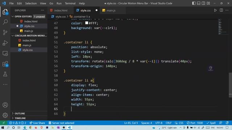Change end of line sequence CRLF
232x130 pixels.
coord(168,123)
